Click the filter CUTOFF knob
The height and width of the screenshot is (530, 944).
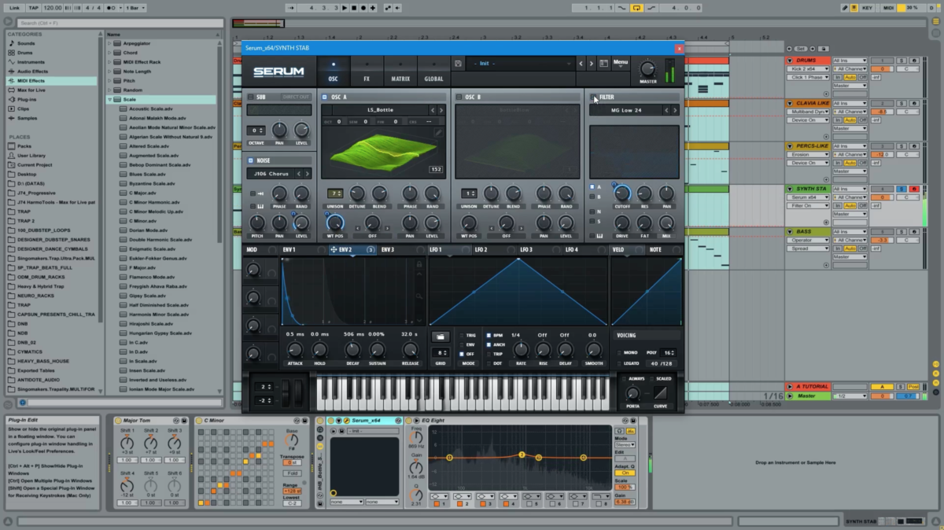pos(622,193)
